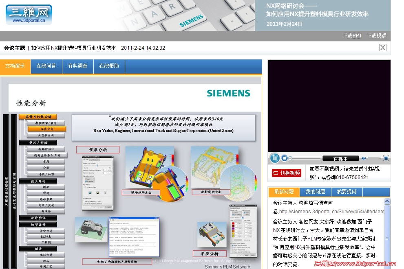Click the 性能分析 slide title
Image resolution: width=404 pixels, height=269 pixels.
tap(31, 103)
